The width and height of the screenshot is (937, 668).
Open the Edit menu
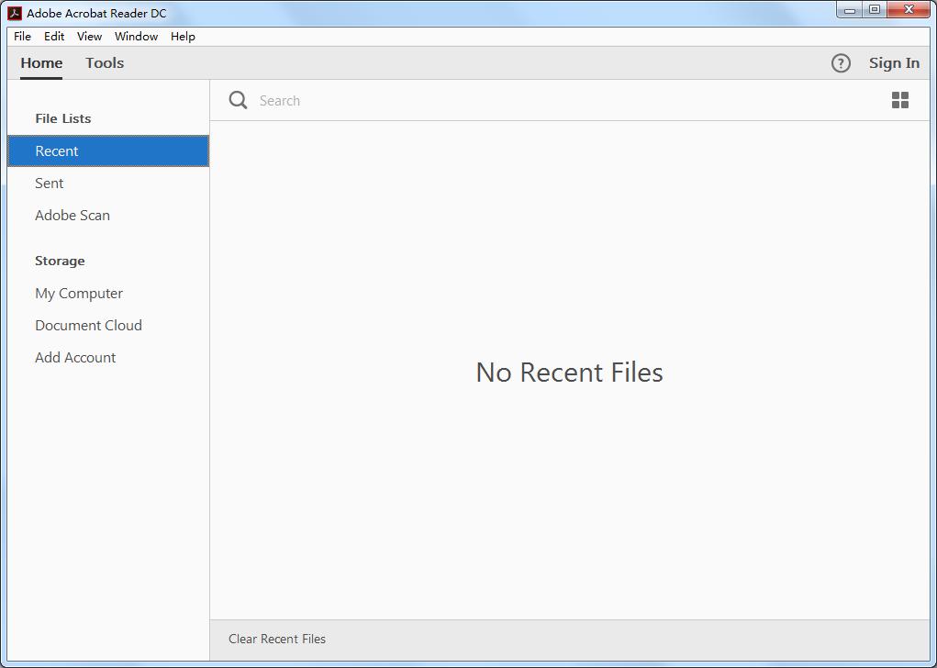pos(54,37)
